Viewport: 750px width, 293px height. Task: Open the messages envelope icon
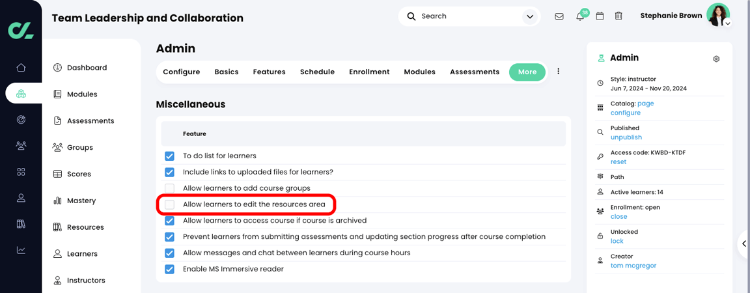[559, 16]
